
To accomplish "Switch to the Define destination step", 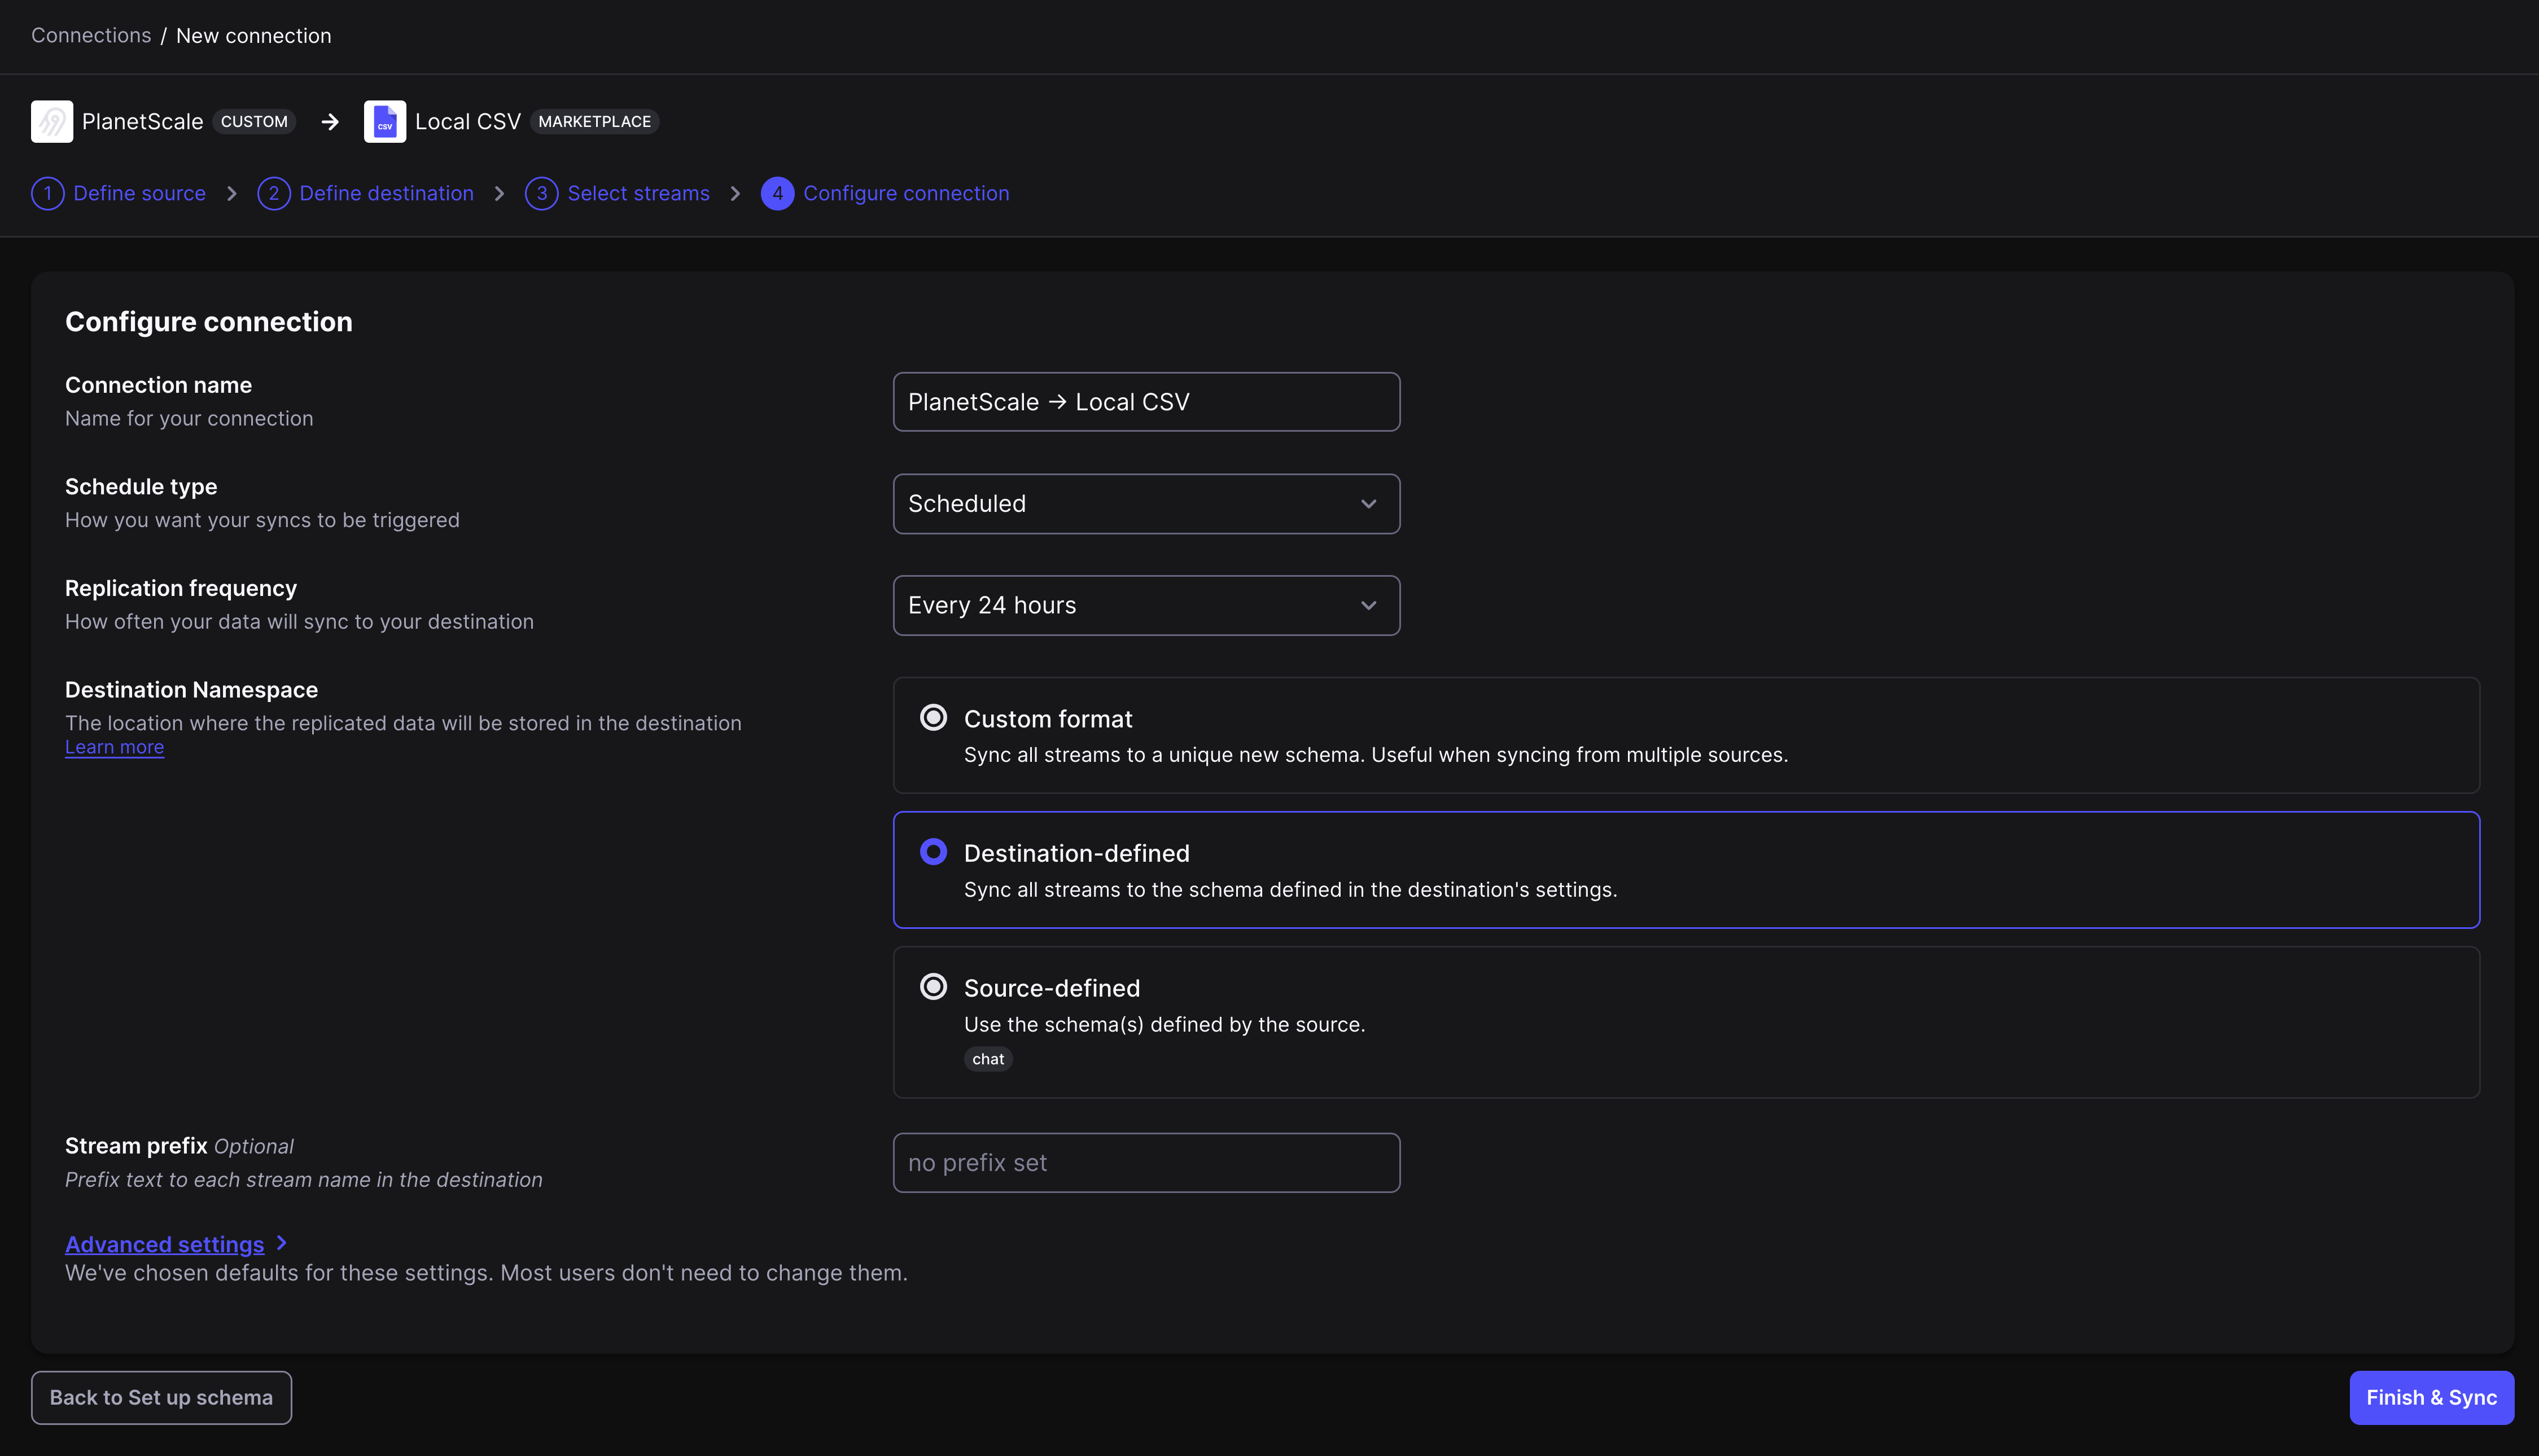I will tap(386, 193).
